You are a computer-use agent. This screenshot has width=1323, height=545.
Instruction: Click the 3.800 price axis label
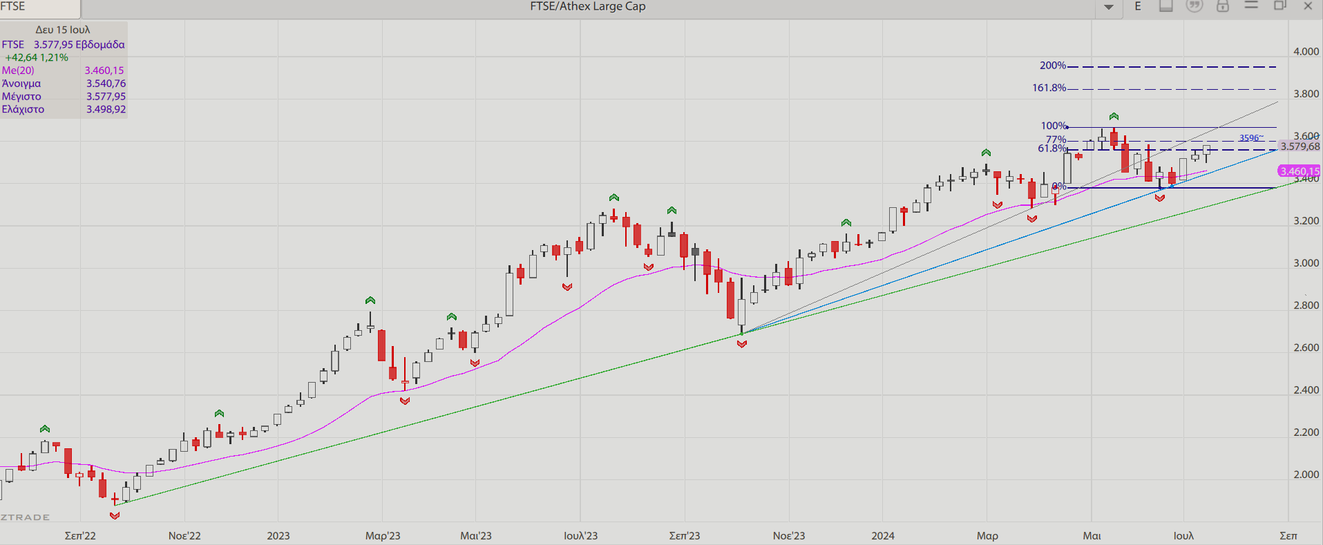(1306, 94)
